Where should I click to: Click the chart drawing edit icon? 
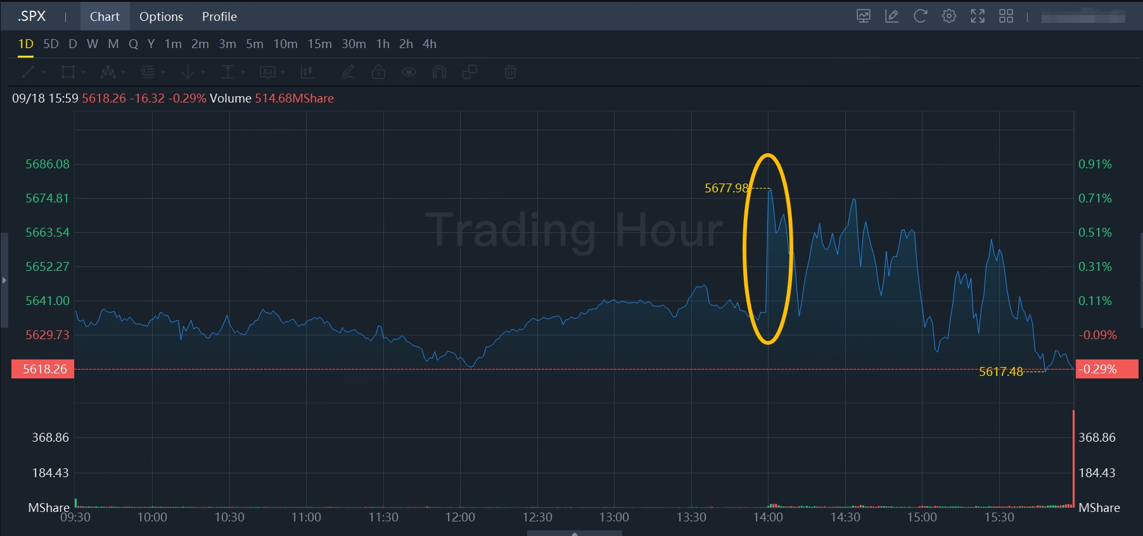[x=891, y=16]
